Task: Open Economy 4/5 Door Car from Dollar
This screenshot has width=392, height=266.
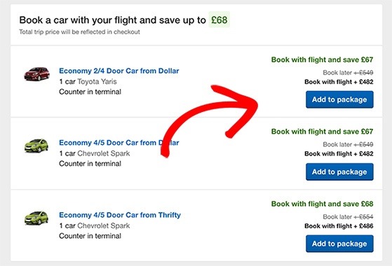Action: coord(119,143)
